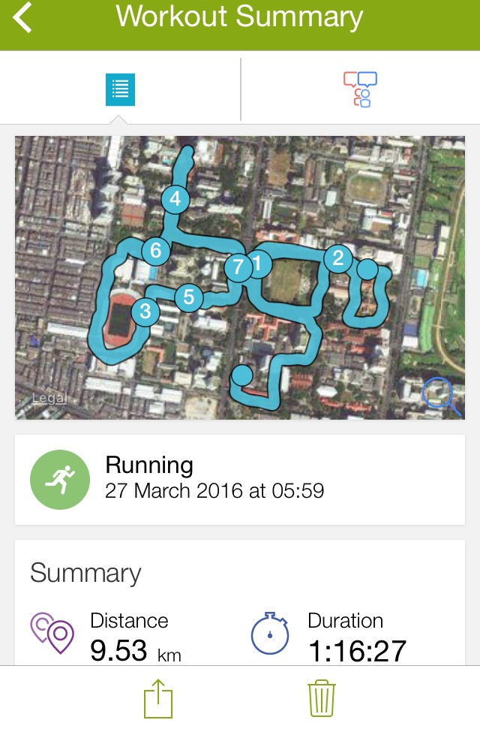Tap the purple Distance location pins icon
The image size is (480, 729).
click(x=52, y=633)
